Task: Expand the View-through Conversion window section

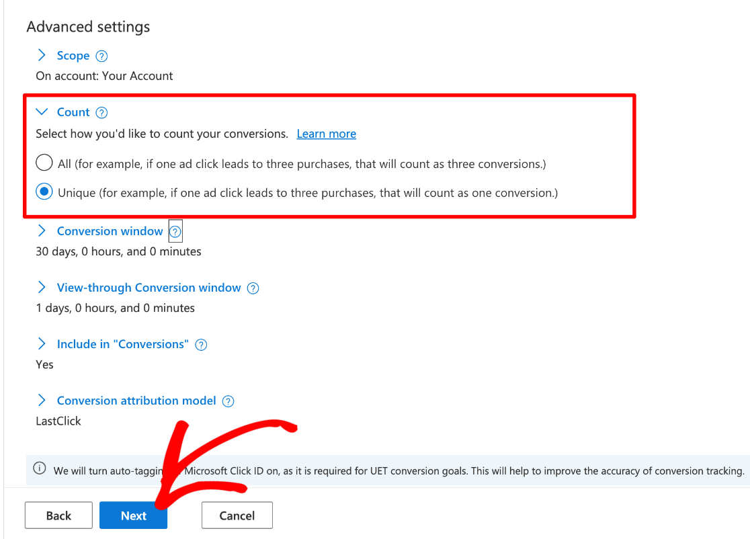Action: tap(40, 288)
